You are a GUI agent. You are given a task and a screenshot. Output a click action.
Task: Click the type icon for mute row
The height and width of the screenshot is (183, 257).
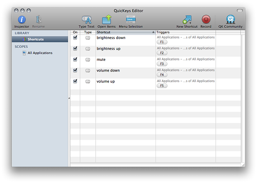coord(88,60)
